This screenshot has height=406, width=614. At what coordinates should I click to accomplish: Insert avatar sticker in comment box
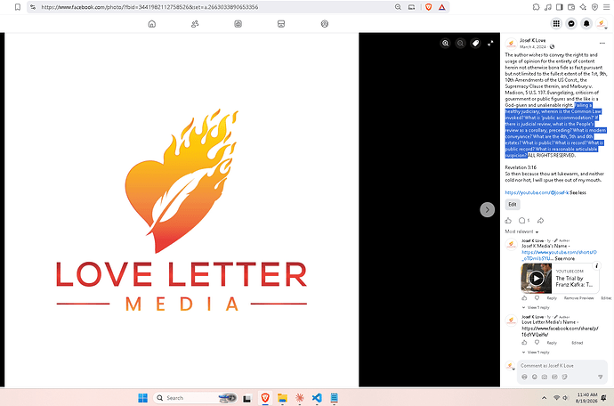click(x=524, y=377)
